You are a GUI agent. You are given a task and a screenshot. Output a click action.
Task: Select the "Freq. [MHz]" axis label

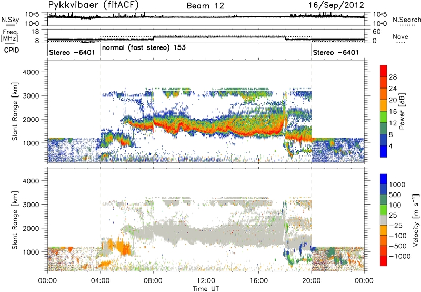click(x=9, y=36)
